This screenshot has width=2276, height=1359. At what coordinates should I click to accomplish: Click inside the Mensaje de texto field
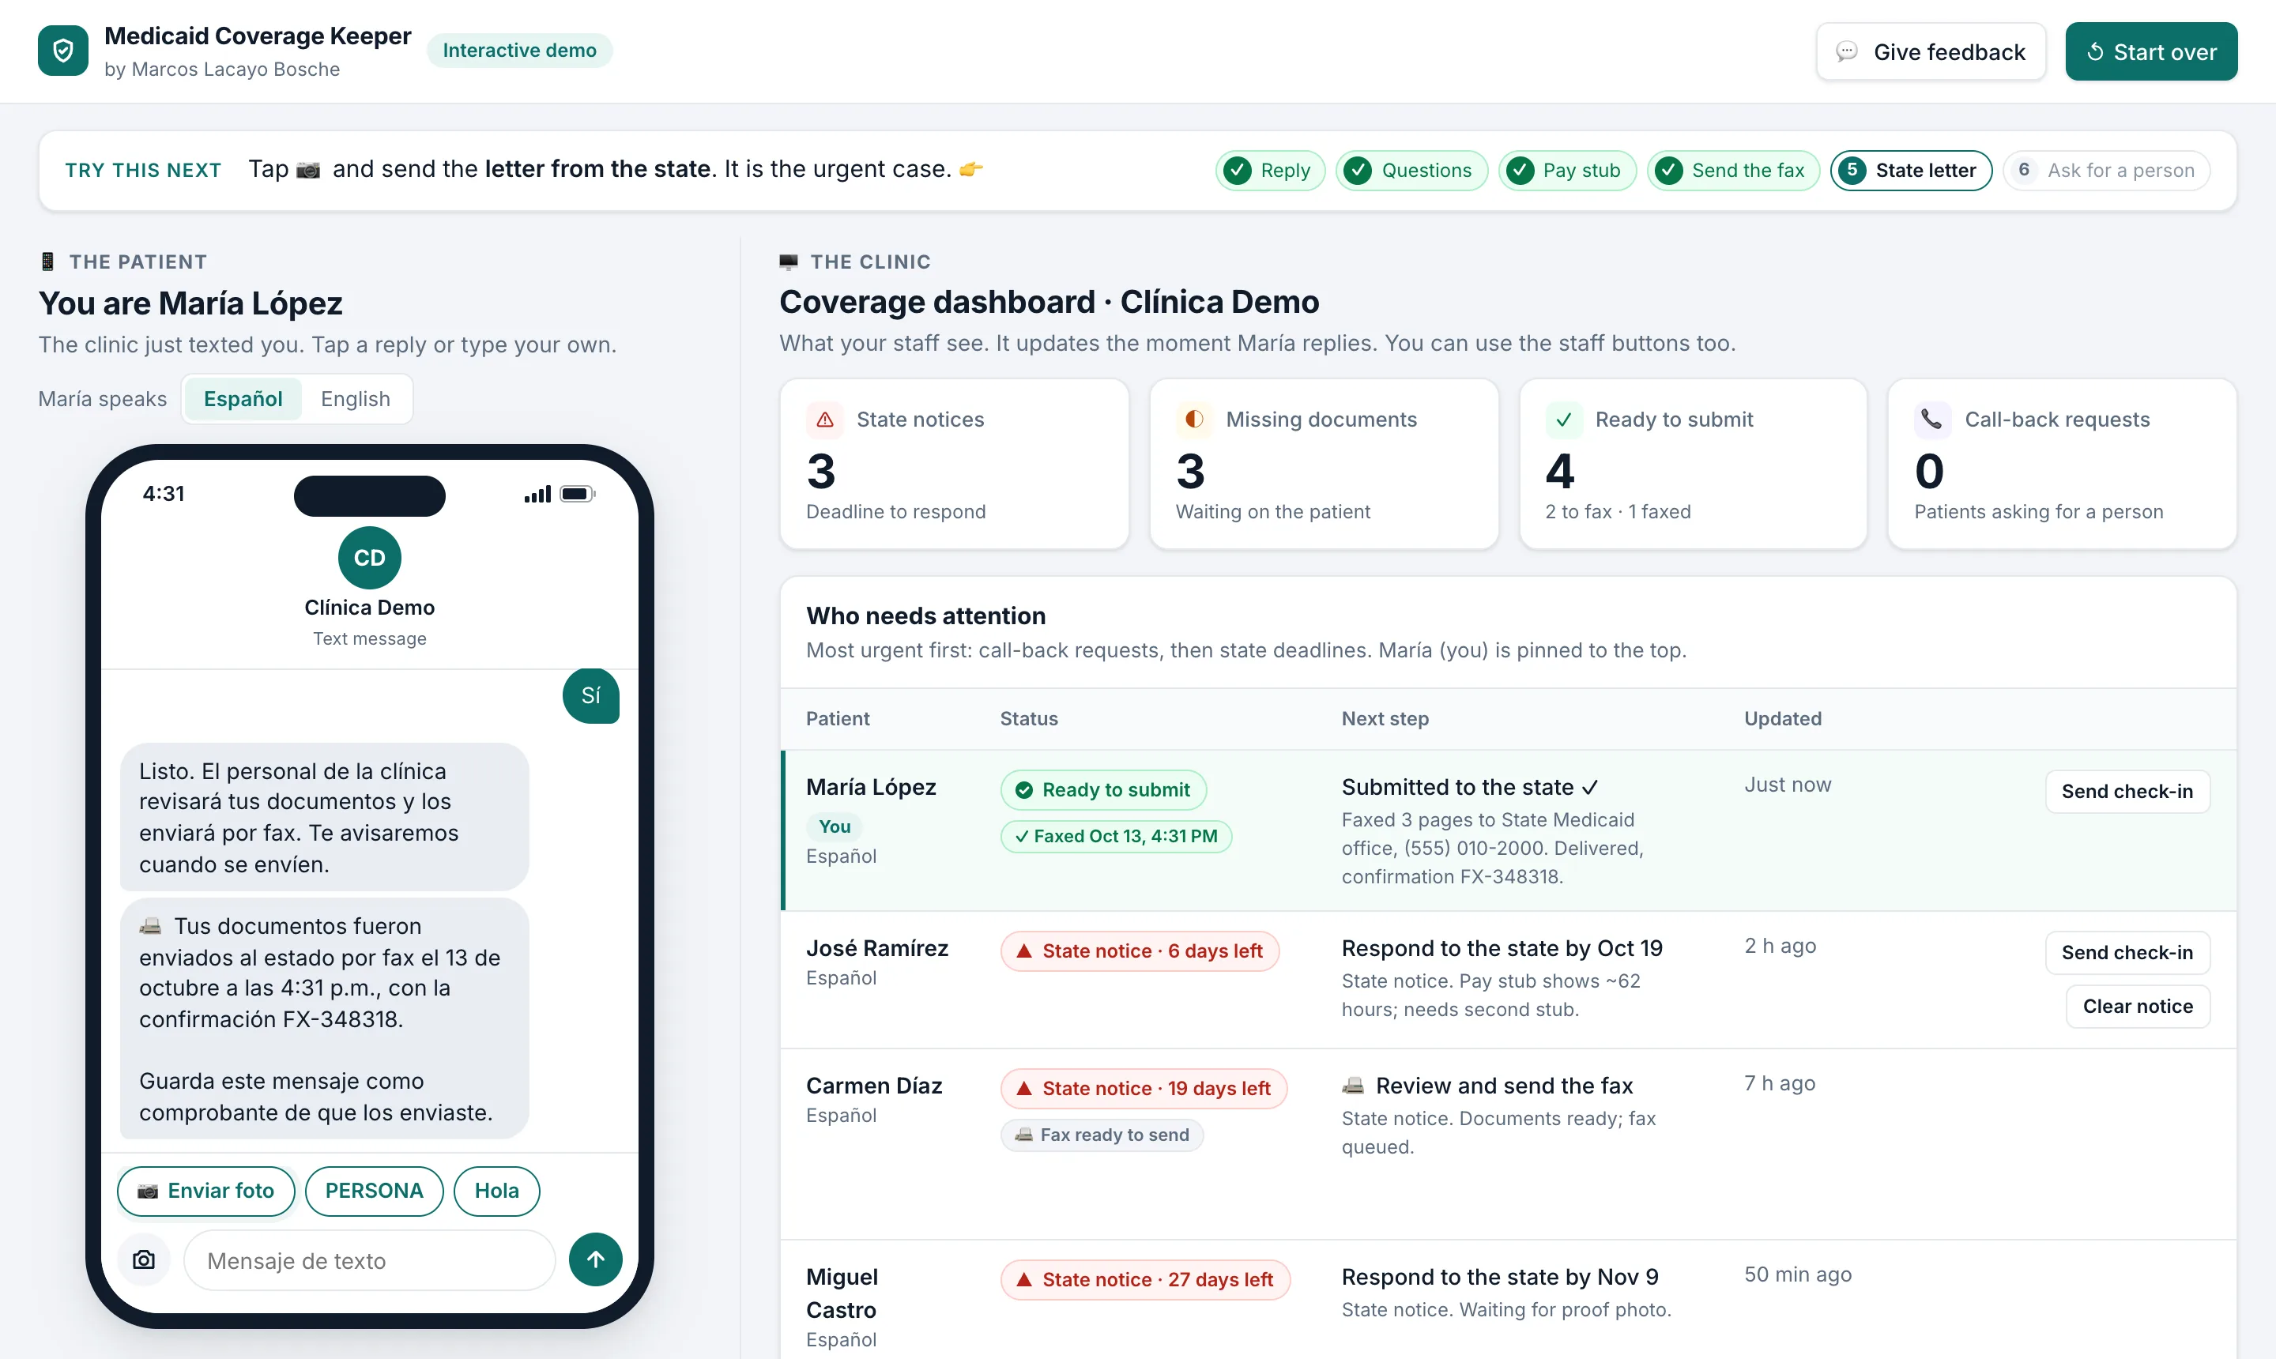(x=369, y=1260)
